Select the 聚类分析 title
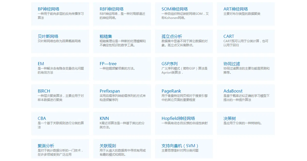 pos(46,146)
